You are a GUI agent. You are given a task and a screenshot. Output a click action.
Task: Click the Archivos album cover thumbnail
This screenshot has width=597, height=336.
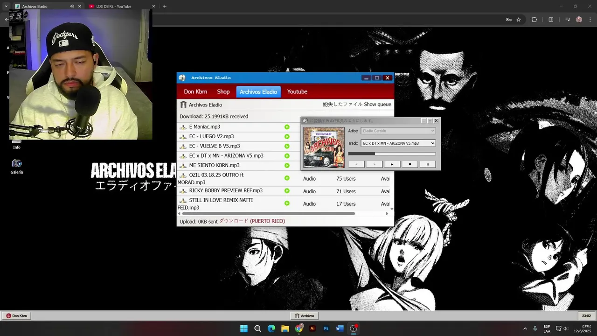click(x=324, y=147)
